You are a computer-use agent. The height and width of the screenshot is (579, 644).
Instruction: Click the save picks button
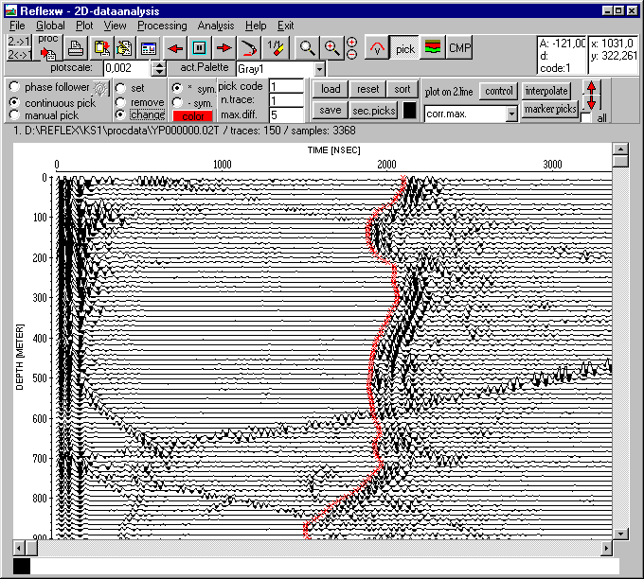click(x=330, y=110)
